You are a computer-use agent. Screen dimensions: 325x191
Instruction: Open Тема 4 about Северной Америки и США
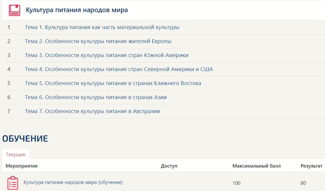click(119, 69)
